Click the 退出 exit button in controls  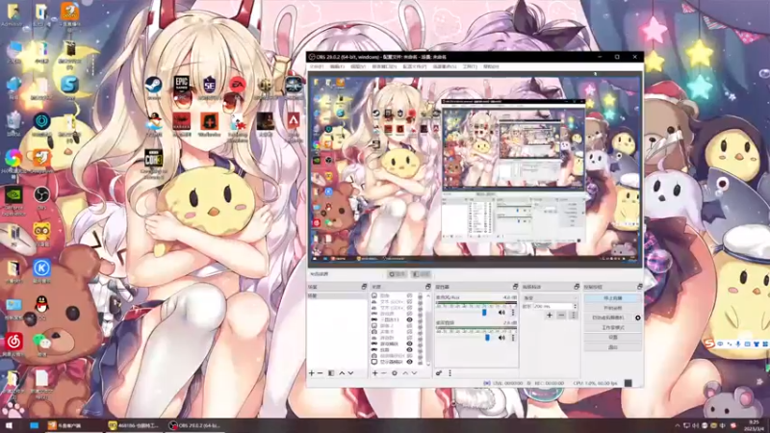point(612,347)
